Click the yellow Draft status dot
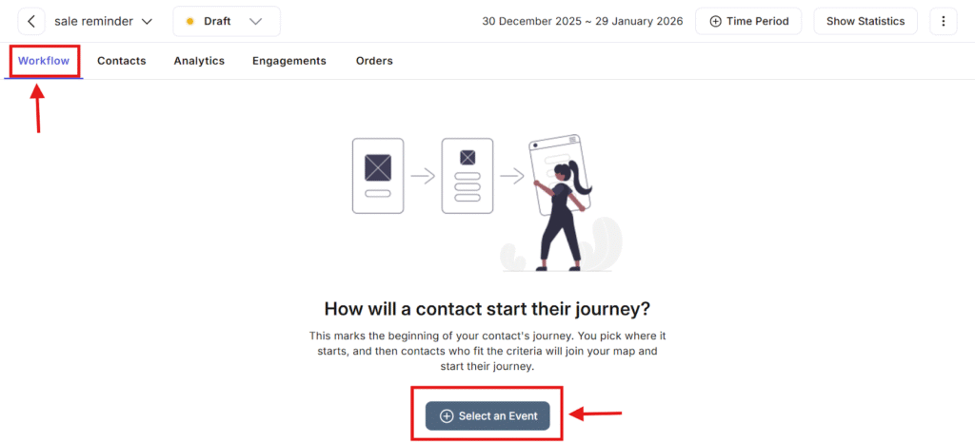 tap(189, 21)
